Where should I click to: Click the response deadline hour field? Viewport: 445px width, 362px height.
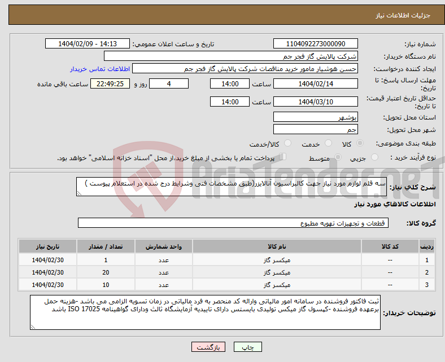[230, 83]
